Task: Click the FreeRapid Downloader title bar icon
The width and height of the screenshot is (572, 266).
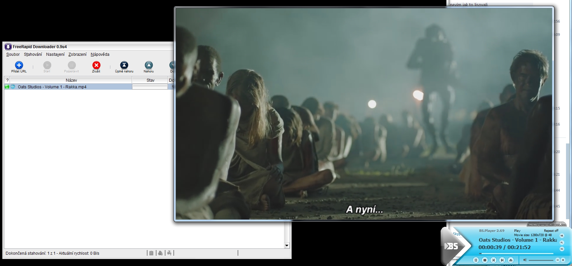Action: click(8, 47)
